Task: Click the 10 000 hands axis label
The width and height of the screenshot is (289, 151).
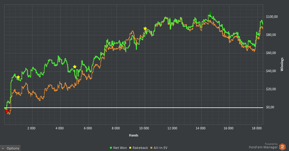Action: 144,128
